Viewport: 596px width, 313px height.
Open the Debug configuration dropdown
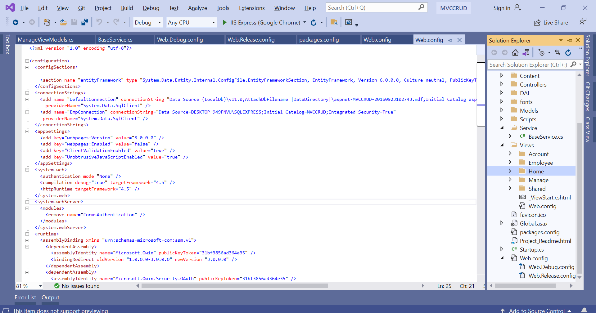160,22
